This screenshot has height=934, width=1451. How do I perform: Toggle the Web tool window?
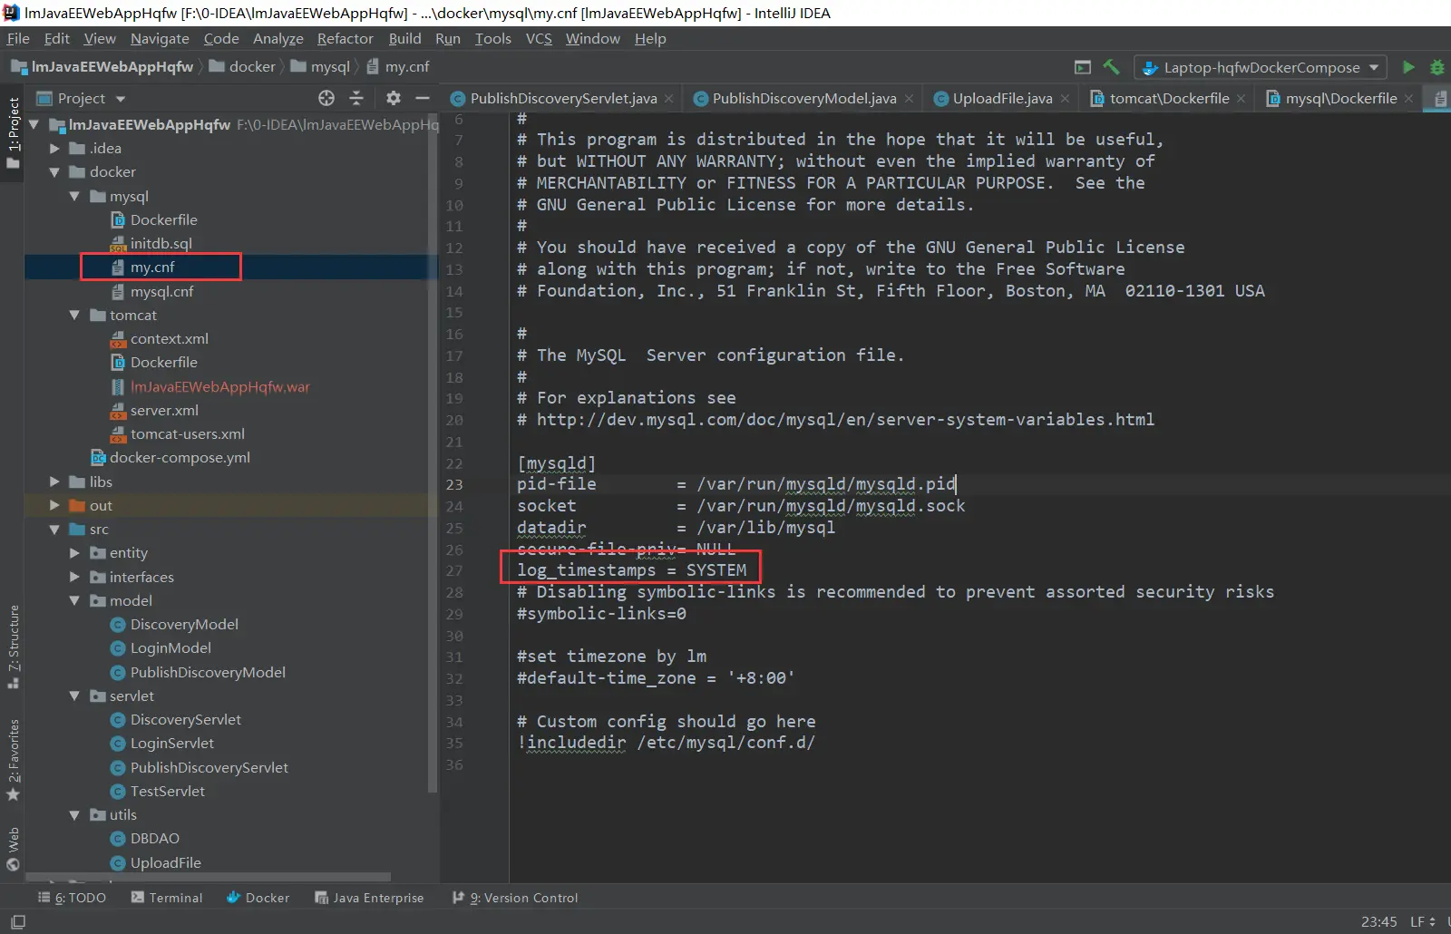tap(13, 849)
